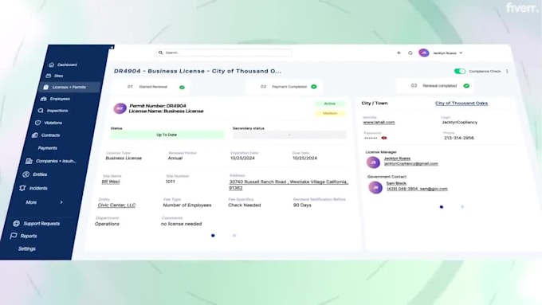
Task: Click the expiration date 10/25/2024
Action: 242,158
